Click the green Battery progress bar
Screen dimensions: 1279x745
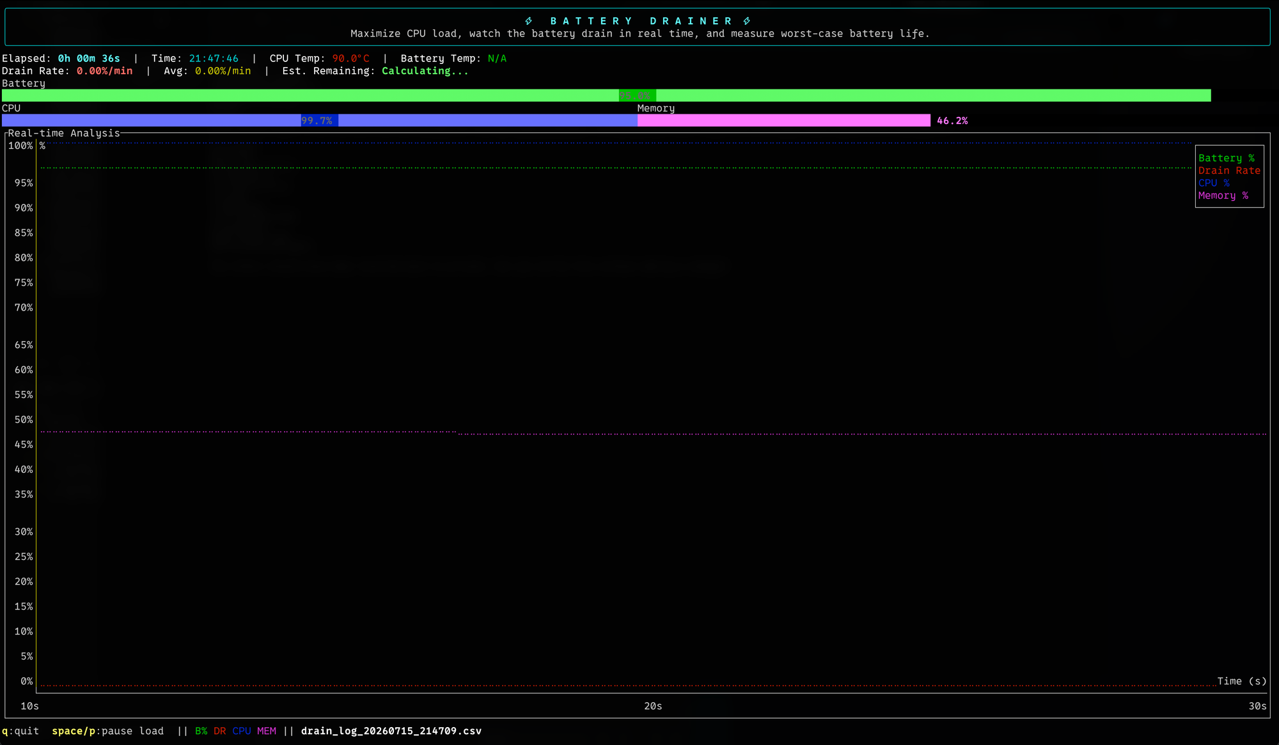point(606,95)
